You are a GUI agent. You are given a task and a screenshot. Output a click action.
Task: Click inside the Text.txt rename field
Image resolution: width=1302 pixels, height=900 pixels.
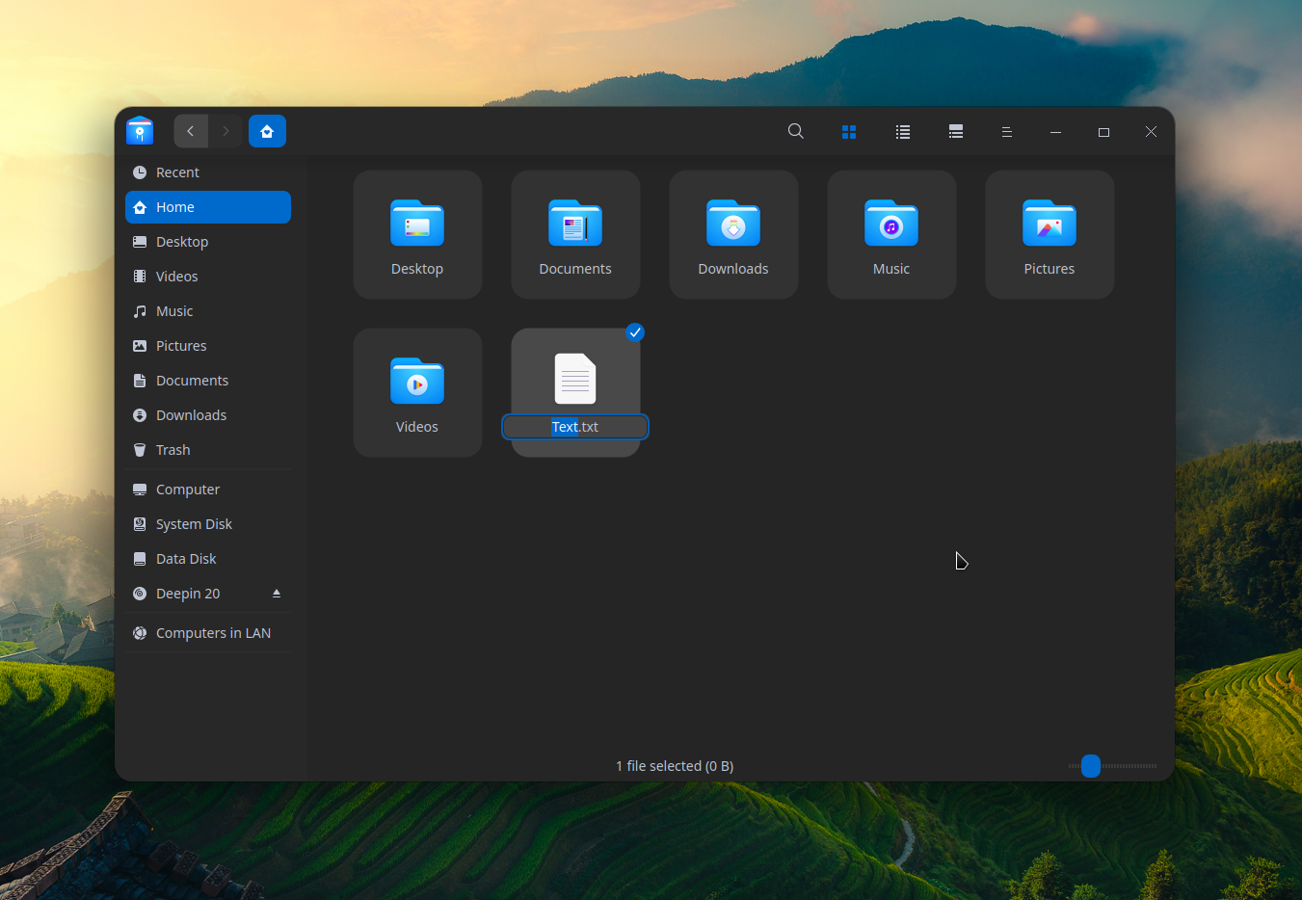[x=575, y=427]
